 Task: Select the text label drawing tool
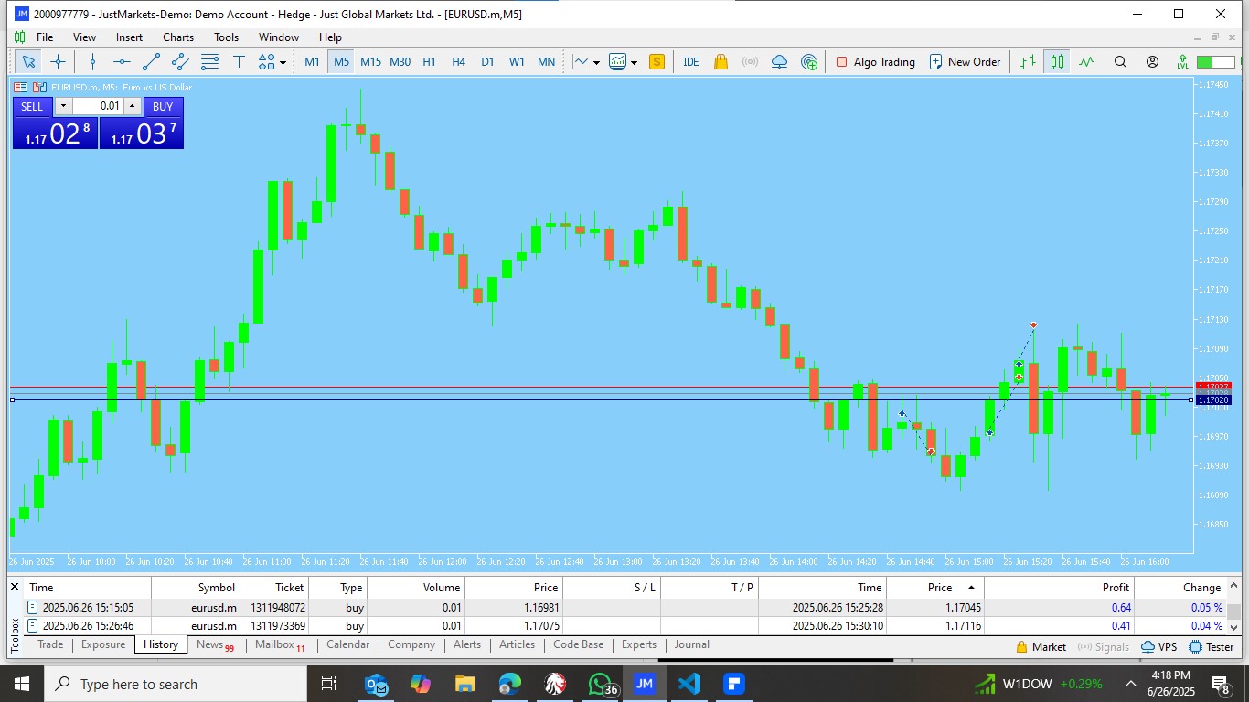point(239,62)
